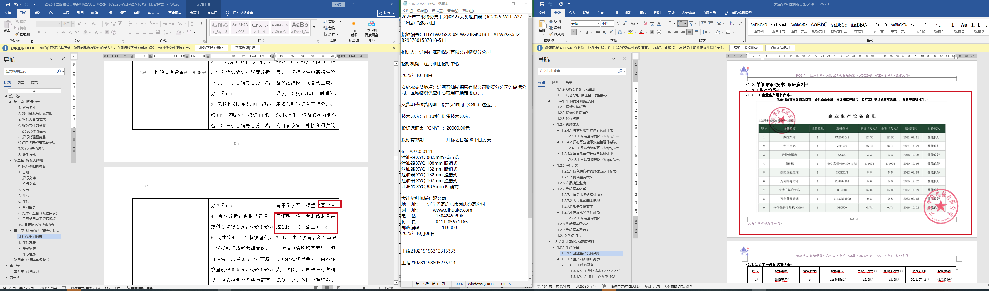Apply strikethrough in right Word ribbon
This screenshot has height=291, width=989.
click(597, 32)
